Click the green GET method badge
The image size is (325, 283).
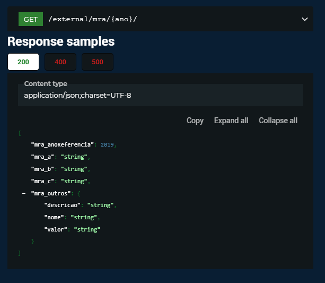tap(31, 19)
